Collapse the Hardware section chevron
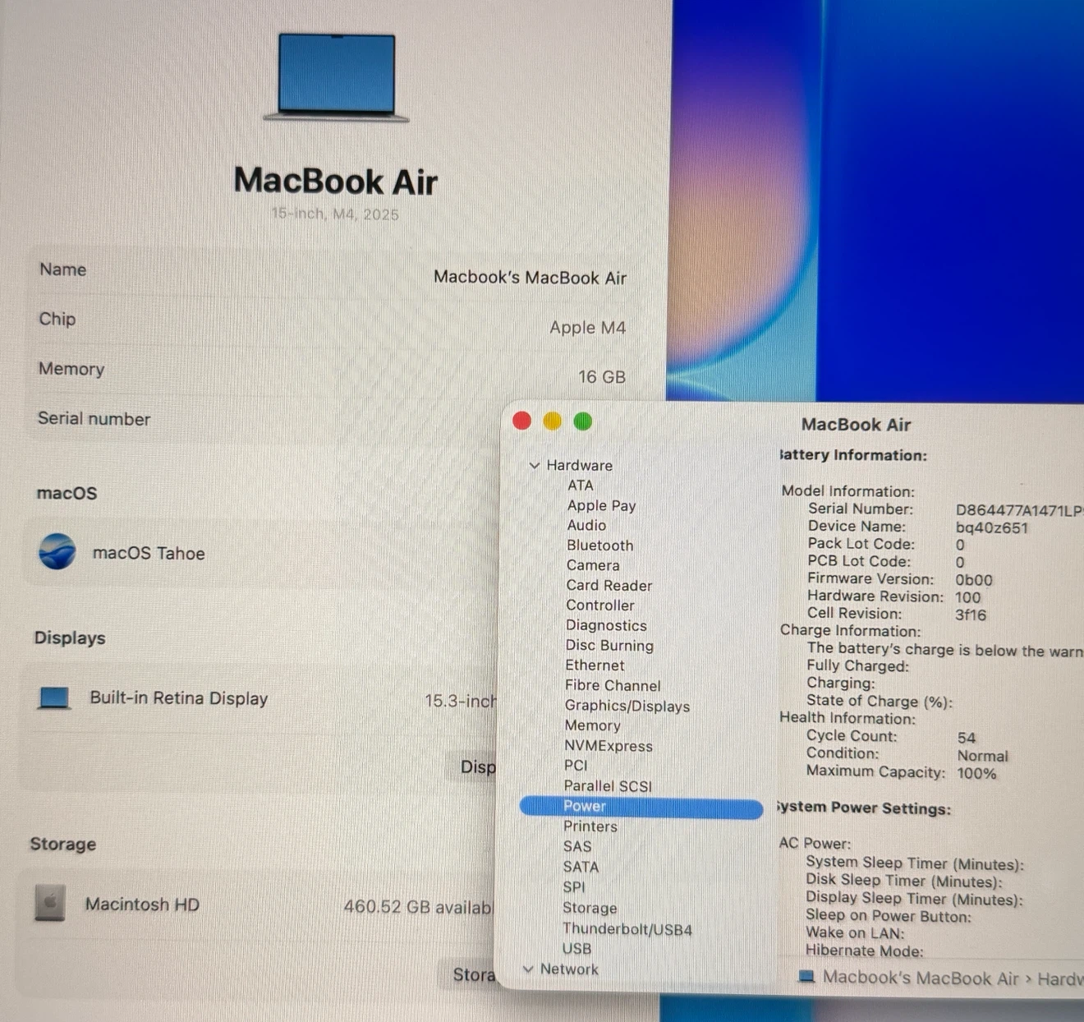Screen dimensions: 1084x1022 (535, 465)
